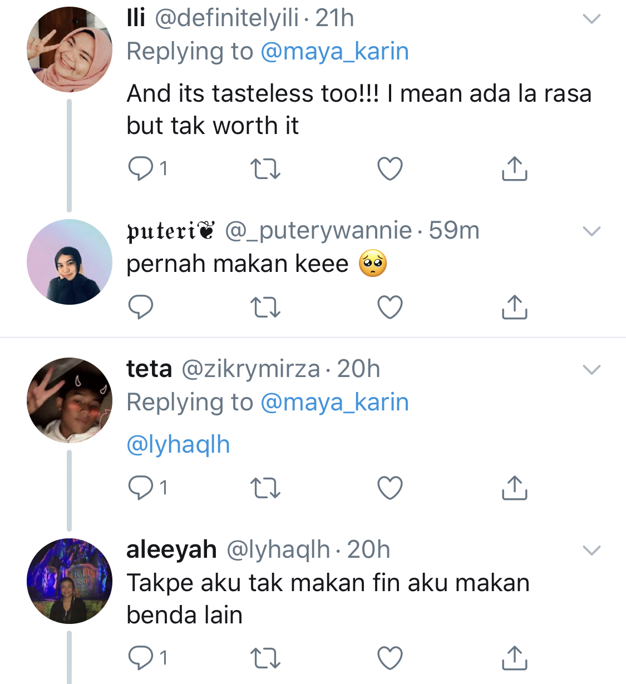View aleeyah's profile avatar
626x684 pixels.
(70, 581)
